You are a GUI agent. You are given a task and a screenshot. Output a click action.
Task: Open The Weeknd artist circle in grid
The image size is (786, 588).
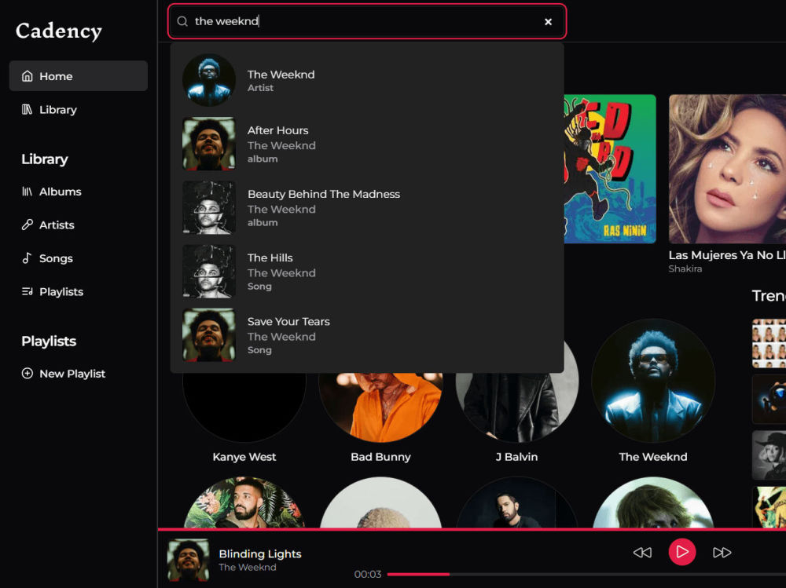pyautogui.click(x=653, y=381)
